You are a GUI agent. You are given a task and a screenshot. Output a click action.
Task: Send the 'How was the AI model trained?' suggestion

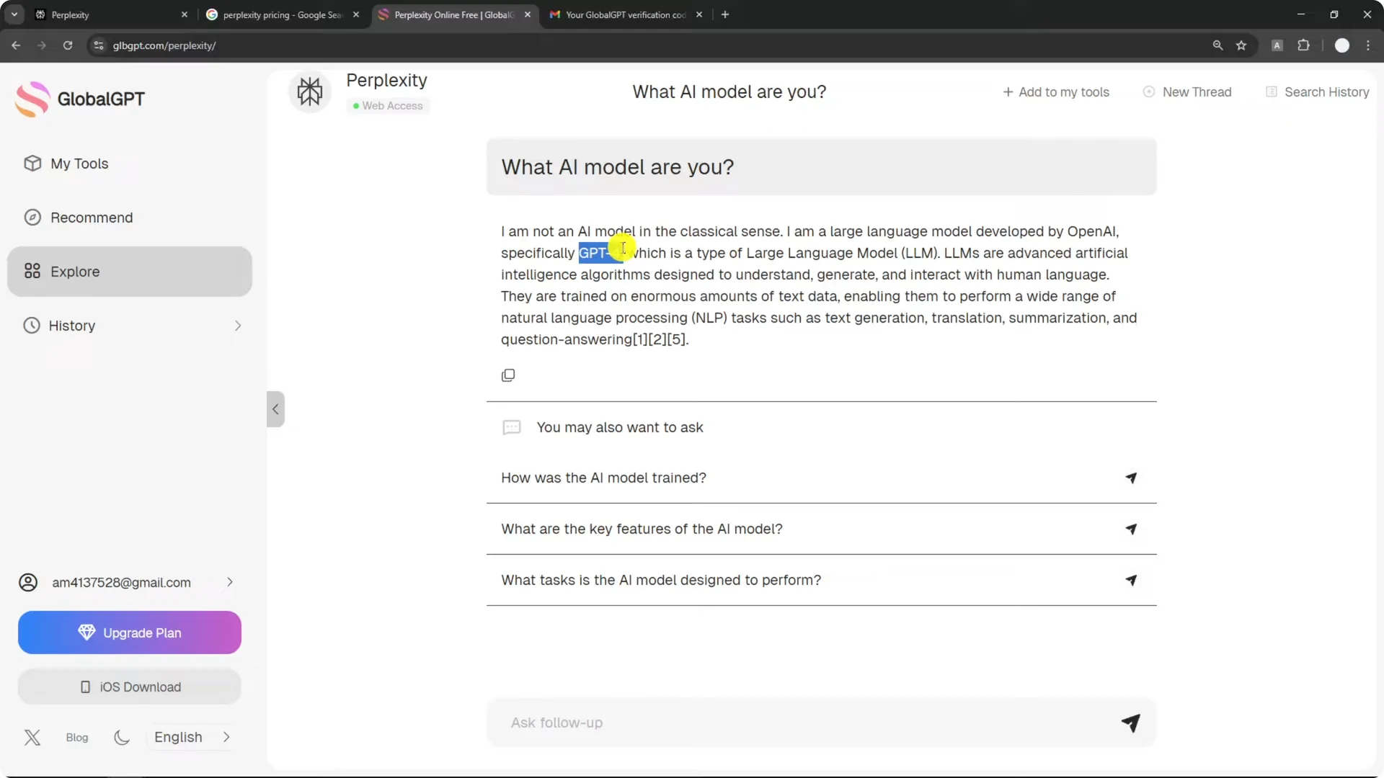[x=1130, y=478]
